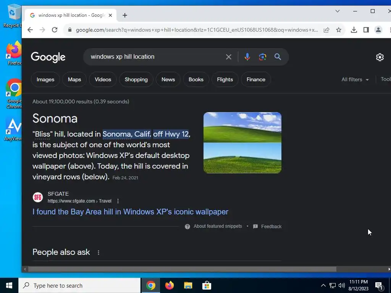391x293 pixels.
Task: Open Google Chrome desktop shortcut
Action: (x=14, y=94)
